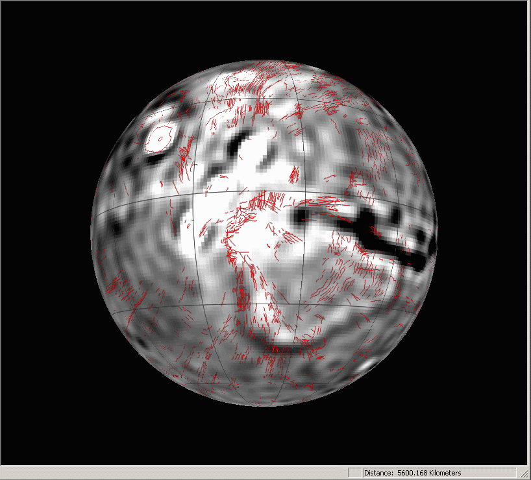Screen dimensions: 531x480
Task: Click the resize grip at status bar corner
Action: click(x=525, y=474)
